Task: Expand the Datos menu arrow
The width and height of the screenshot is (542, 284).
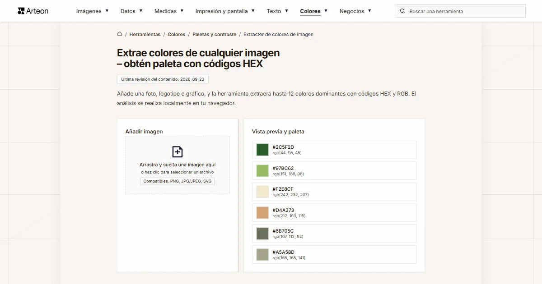Action: pos(141,10)
